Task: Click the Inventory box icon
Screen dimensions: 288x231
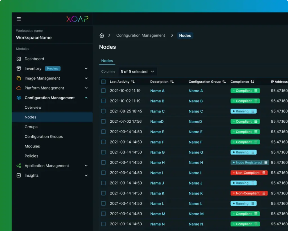Action: tap(19, 68)
